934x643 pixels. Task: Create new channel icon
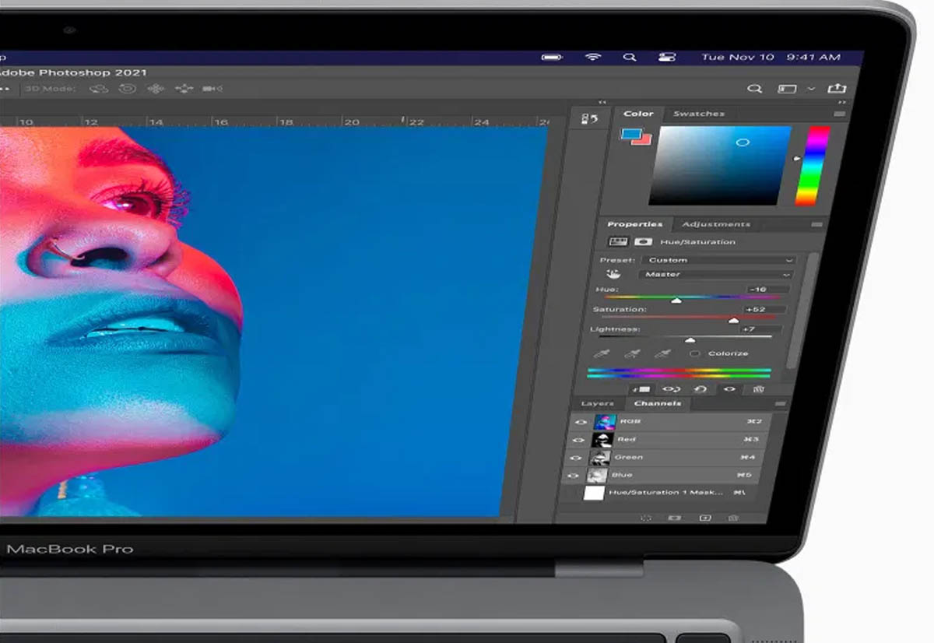click(705, 518)
